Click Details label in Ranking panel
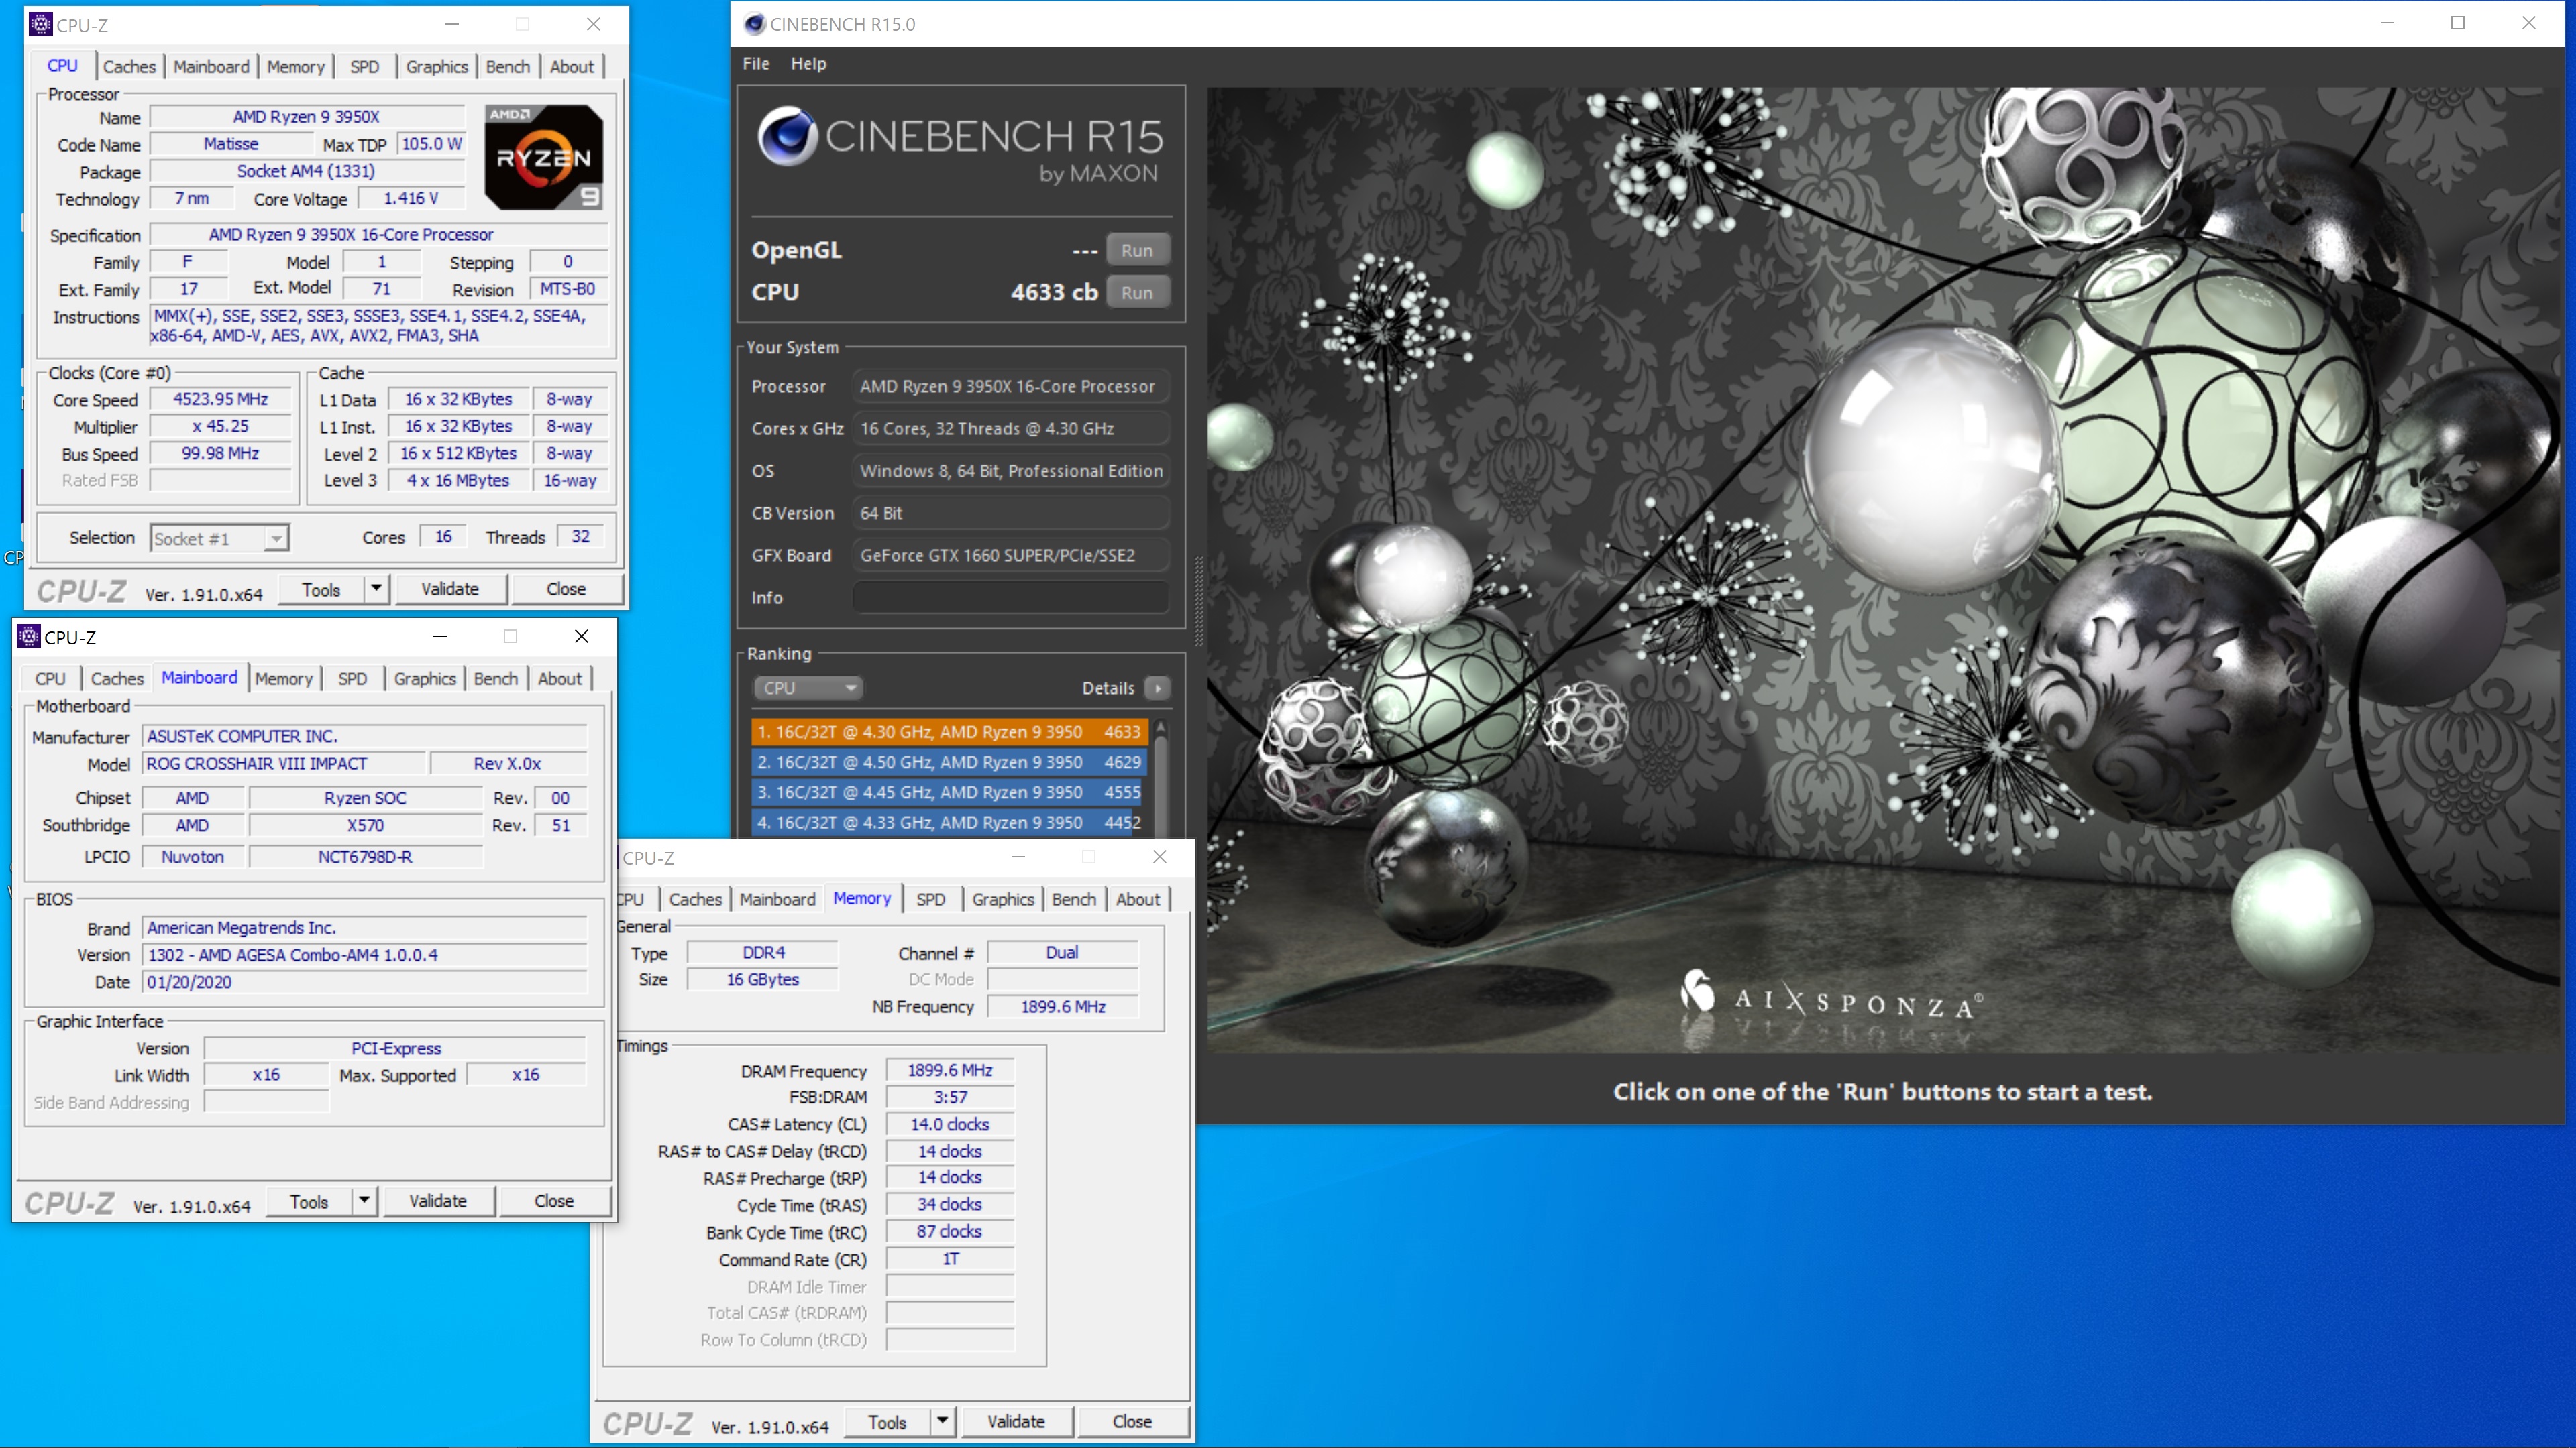The image size is (2576, 1448). pyautogui.click(x=1107, y=688)
